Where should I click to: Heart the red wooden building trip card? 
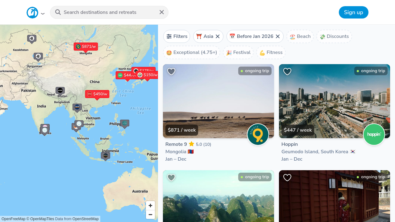point(287,178)
